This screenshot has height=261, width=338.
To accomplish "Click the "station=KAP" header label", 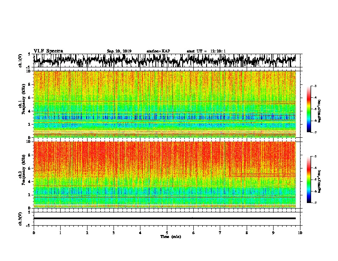I will (x=158, y=51).
